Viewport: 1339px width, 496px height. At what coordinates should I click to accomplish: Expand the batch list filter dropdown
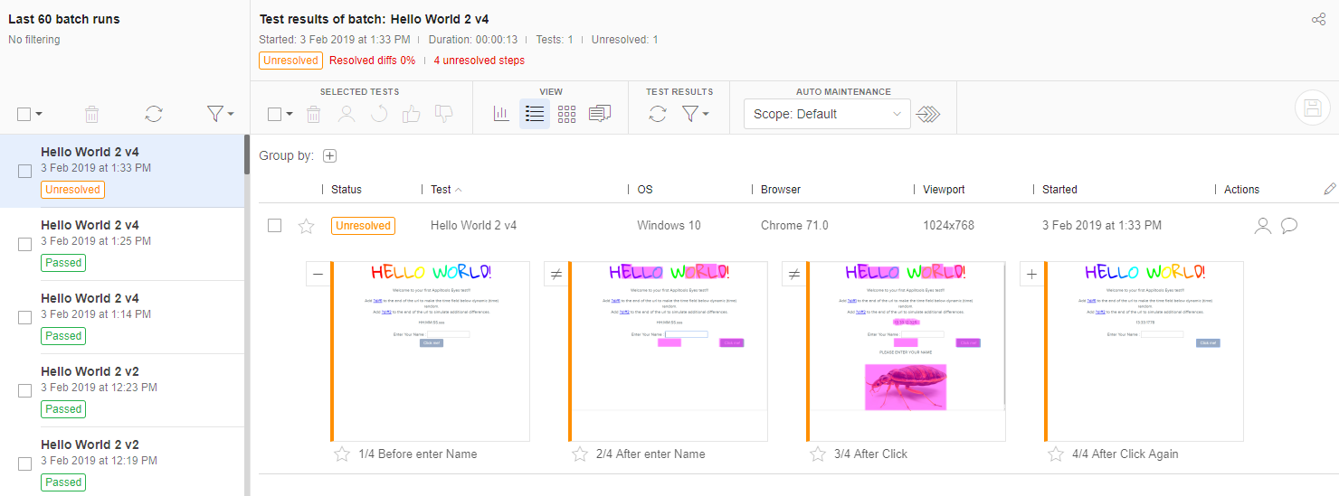point(220,114)
